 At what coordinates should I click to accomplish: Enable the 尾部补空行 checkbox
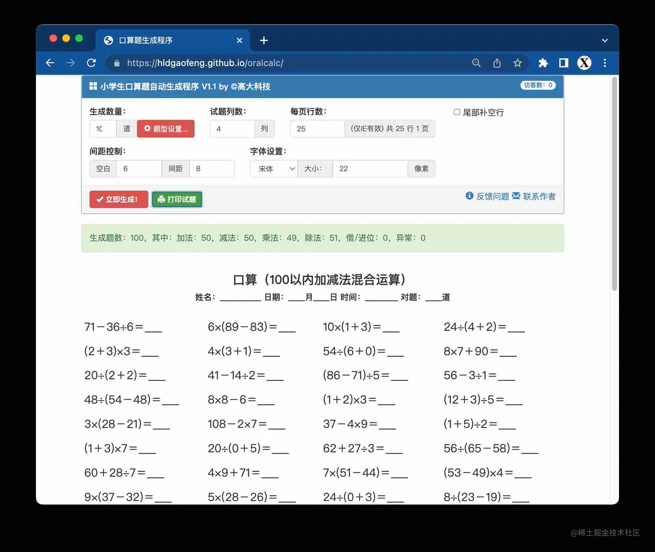(457, 112)
